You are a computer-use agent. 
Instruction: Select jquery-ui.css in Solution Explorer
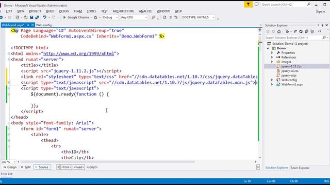pos(290,71)
